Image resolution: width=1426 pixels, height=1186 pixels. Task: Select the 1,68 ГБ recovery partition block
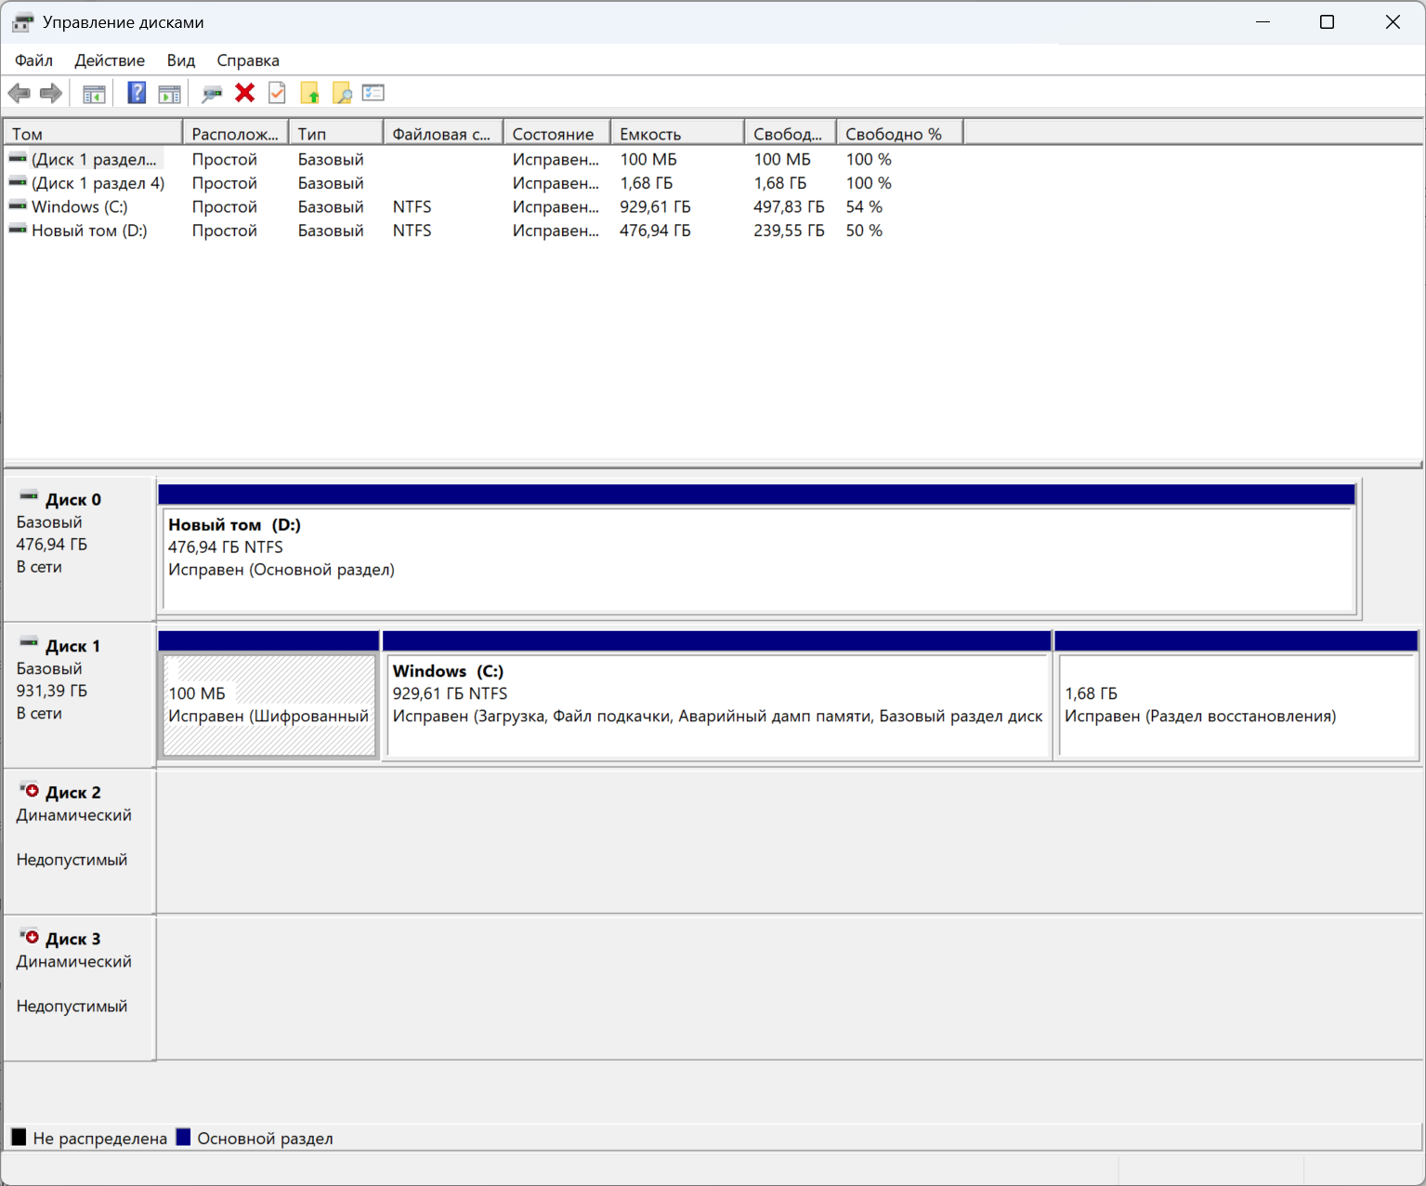pyautogui.click(x=1236, y=705)
